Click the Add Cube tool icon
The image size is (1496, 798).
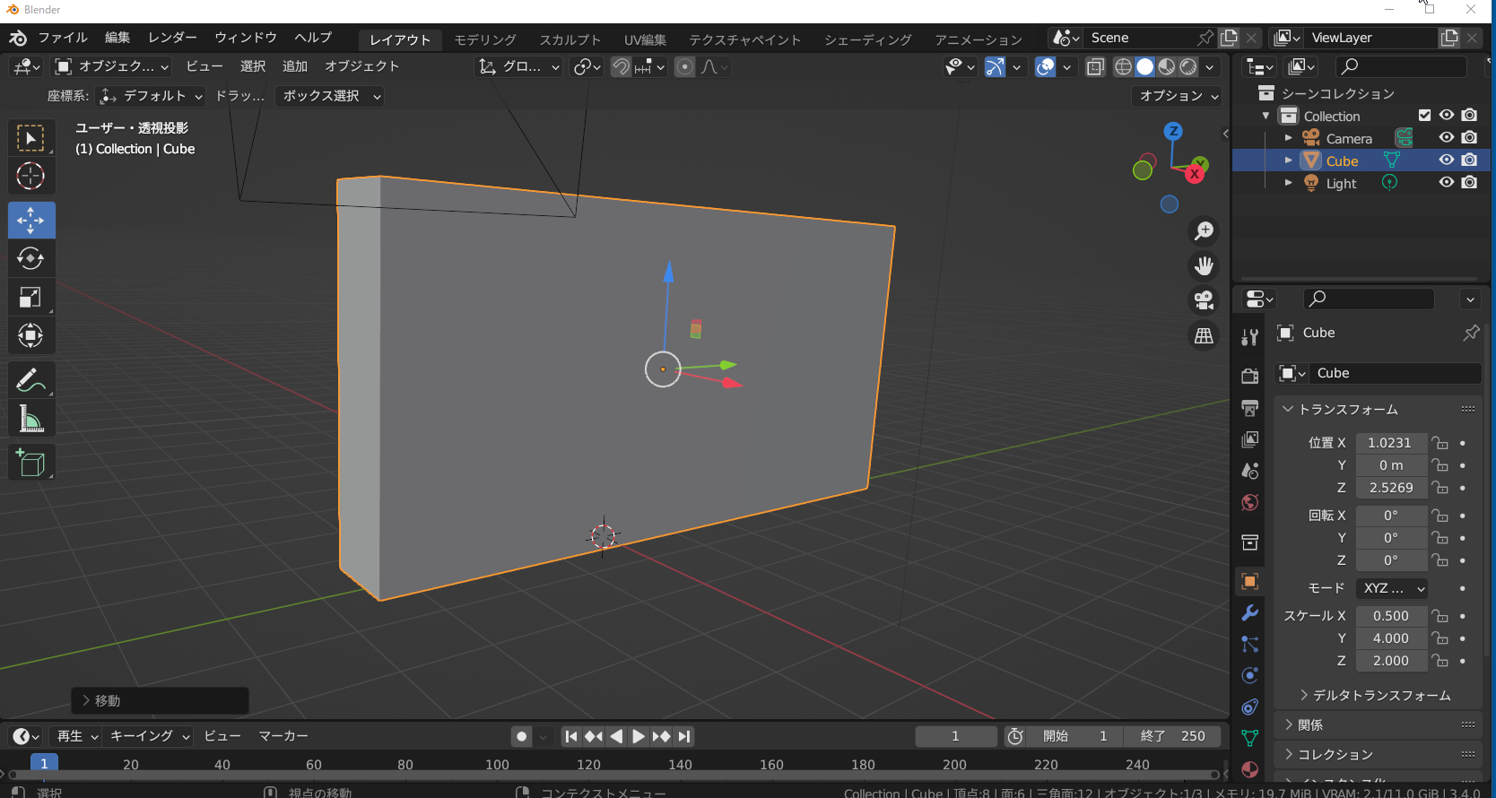[31, 463]
